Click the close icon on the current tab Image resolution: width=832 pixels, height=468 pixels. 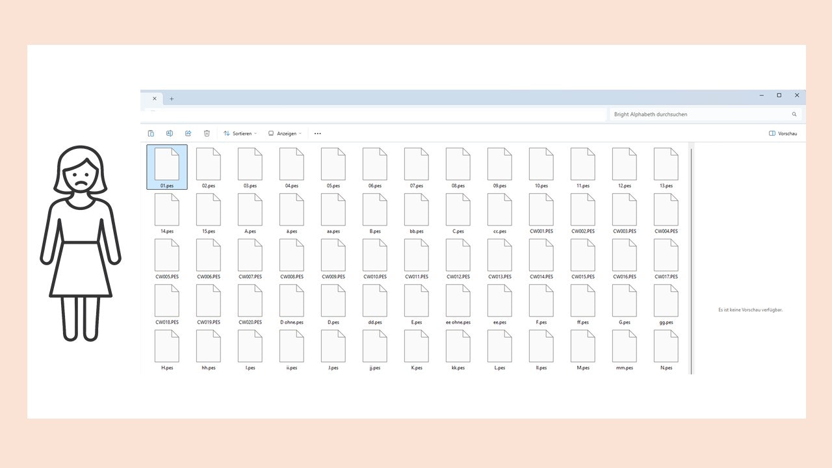[155, 98]
